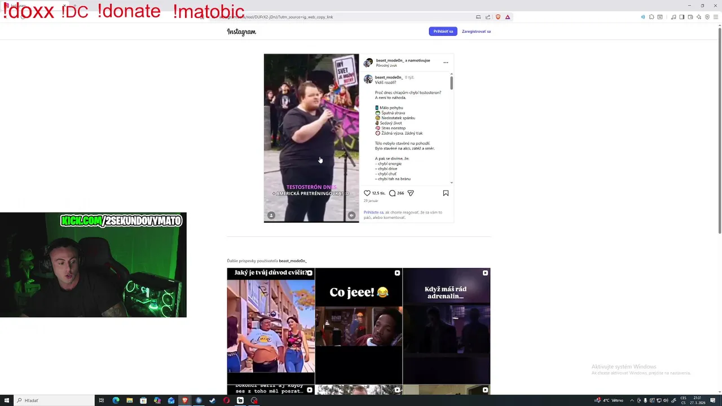Click the CES keyboard language indicator
The height and width of the screenshot is (406, 722).
coord(683,400)
